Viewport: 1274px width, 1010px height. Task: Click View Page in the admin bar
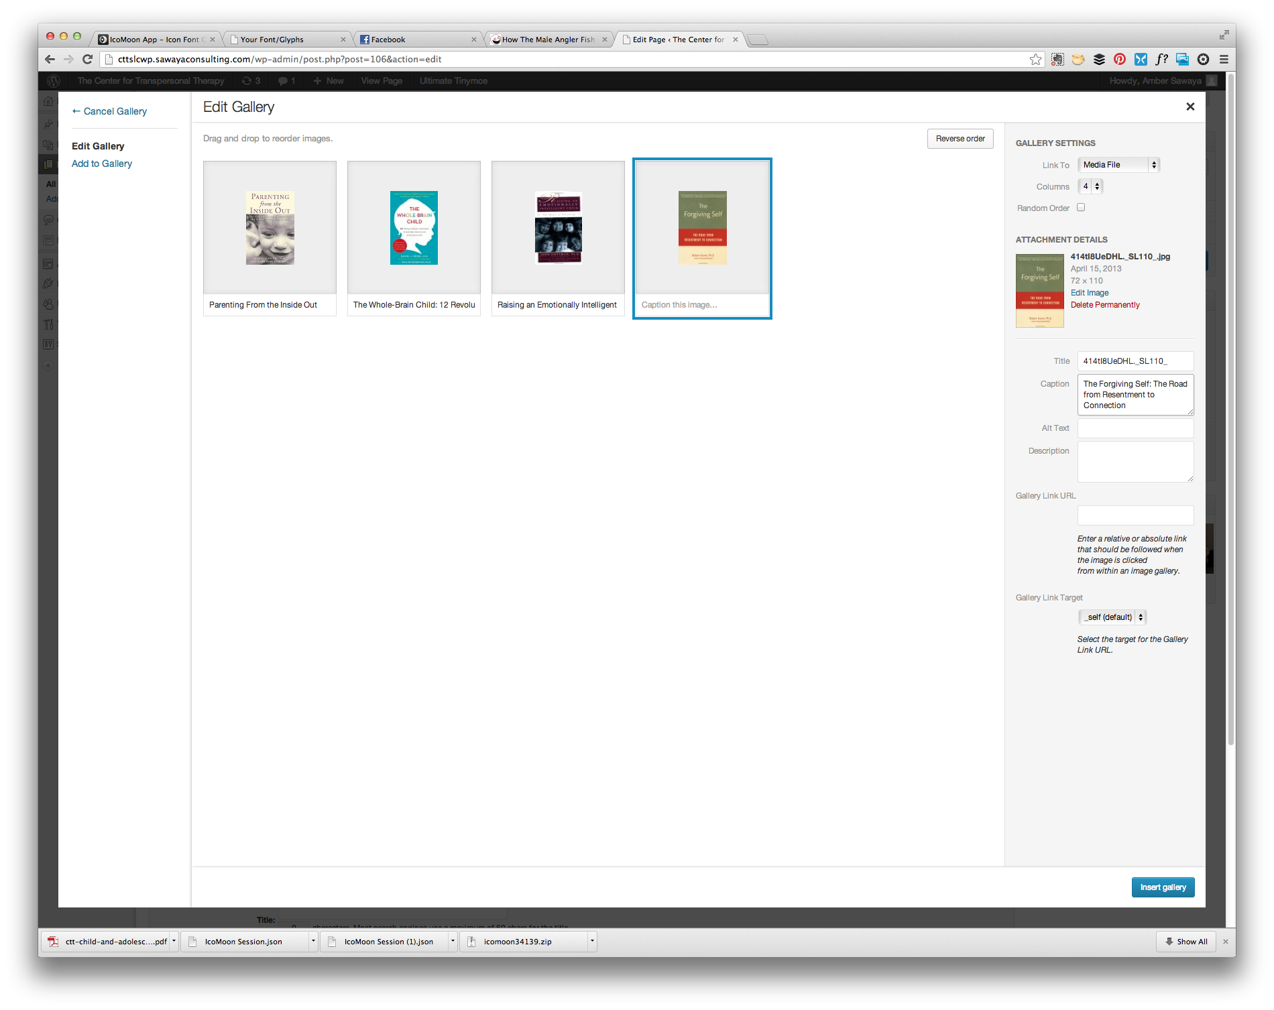click(382, 80)
